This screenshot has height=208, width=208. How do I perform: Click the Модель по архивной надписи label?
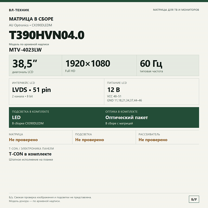pos(29,44)
